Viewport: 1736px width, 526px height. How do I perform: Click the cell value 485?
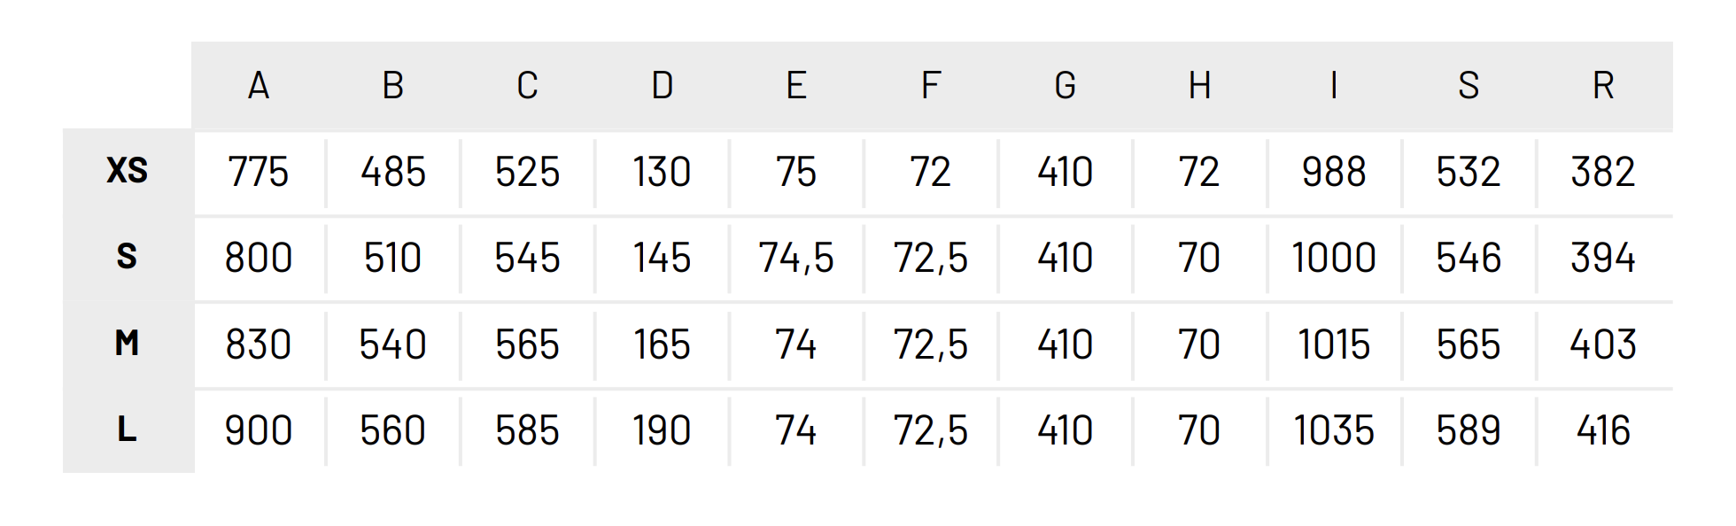tap(393, 172)
